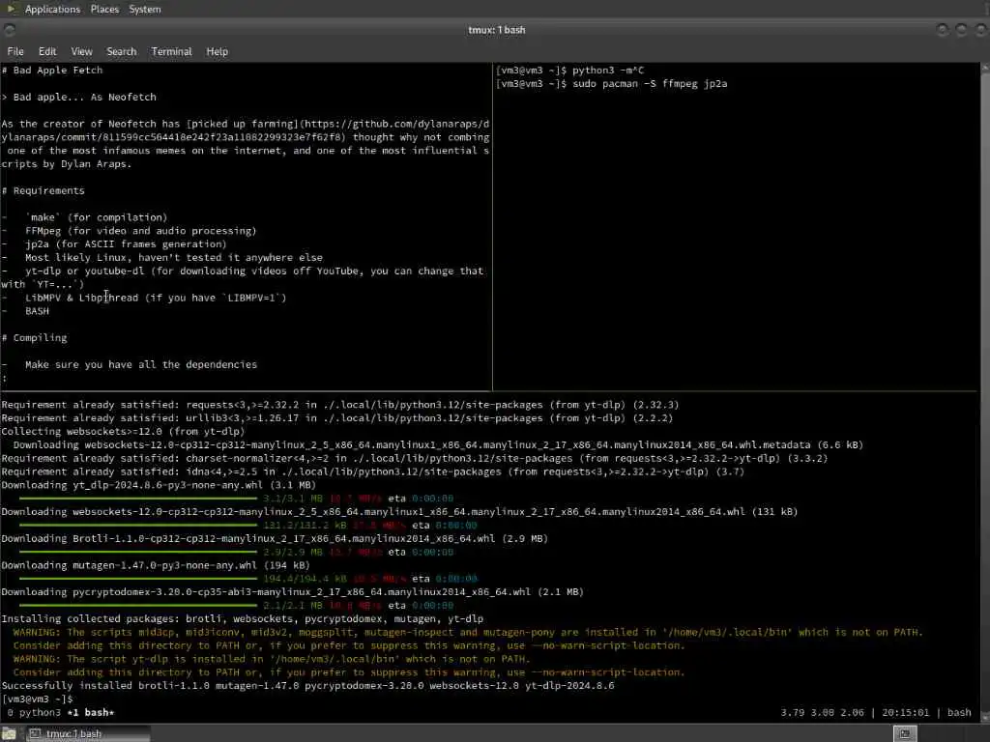Close the tmux terminal window
The height and width of the screenshot is (742, 990).
click(980, 30)
